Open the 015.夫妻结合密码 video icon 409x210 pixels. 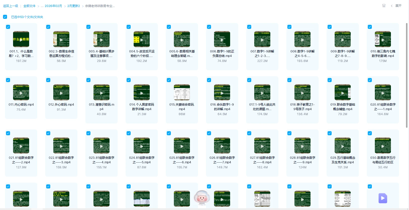pyautogui.click(x=182, y=92)
